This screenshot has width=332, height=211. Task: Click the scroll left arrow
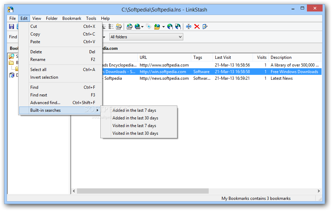[x=74, y=191]
